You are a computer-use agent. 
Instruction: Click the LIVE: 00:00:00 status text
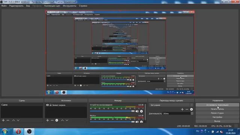[183, 126]
